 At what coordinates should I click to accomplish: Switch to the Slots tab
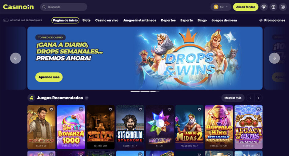[x=86, y=20]
